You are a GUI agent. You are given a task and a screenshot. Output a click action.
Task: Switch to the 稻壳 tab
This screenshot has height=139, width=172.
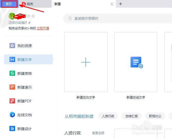(35, 4)
